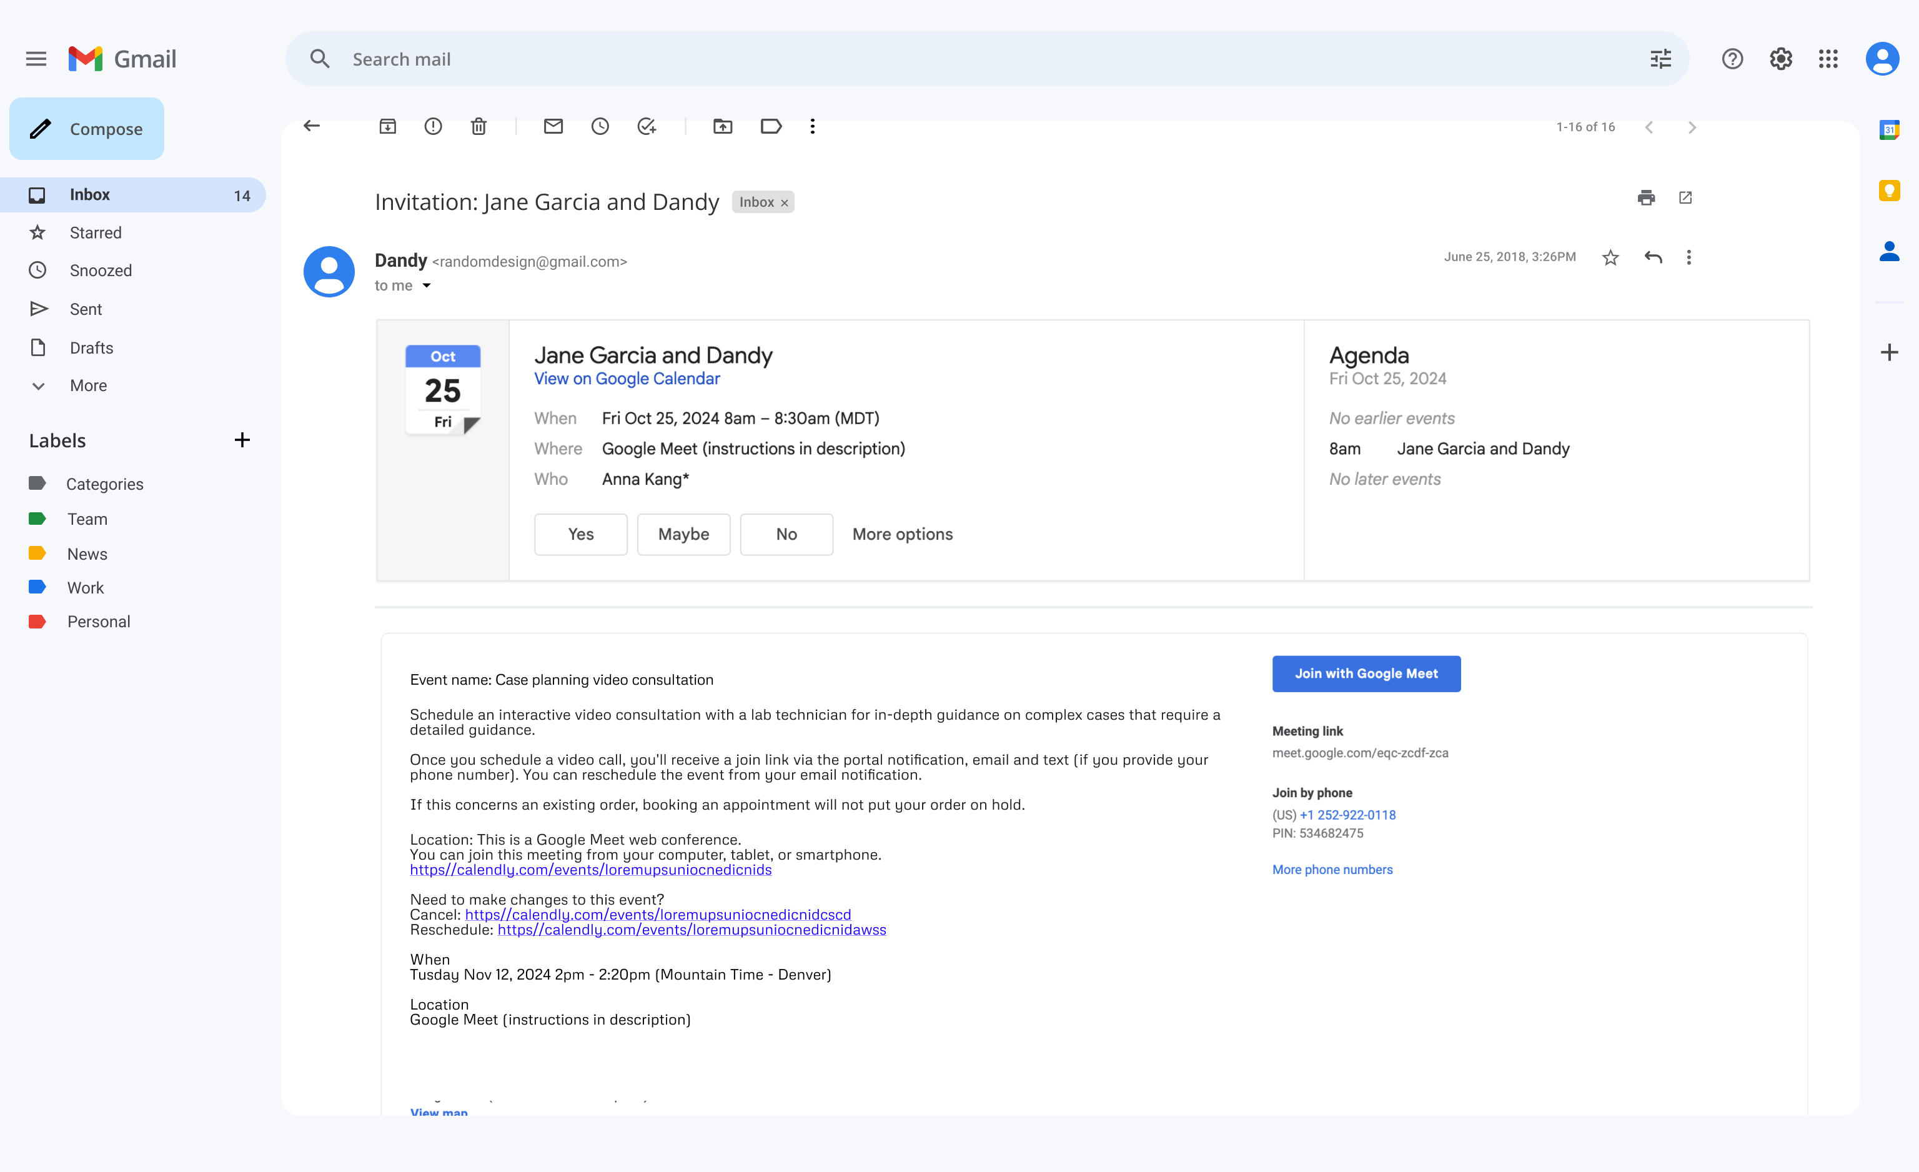Star Dandy's message

coord(1610,257)
